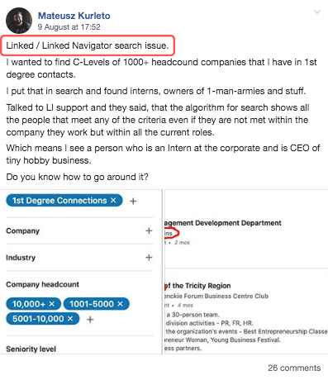Select the 1001-5000 chip label
Screen dimensions: 328x380
click(x=92, y=304)
